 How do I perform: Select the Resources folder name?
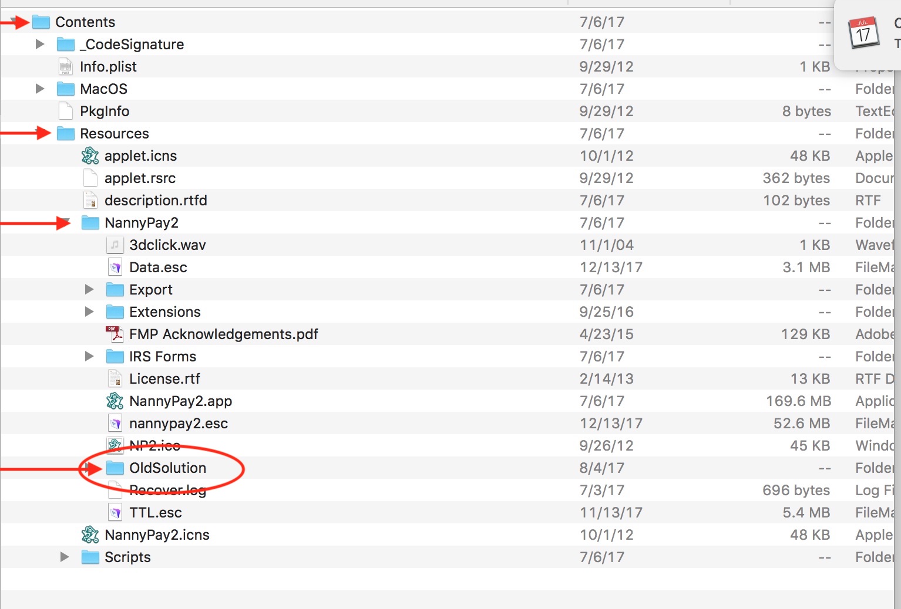click(115, 134)
